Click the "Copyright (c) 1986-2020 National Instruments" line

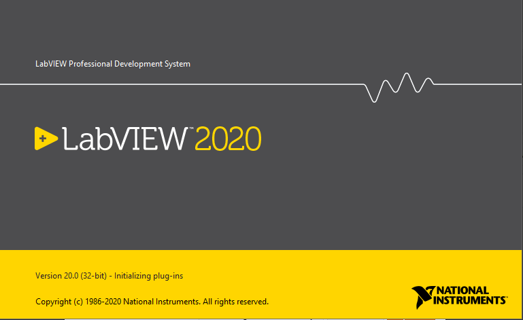point(152,302)
